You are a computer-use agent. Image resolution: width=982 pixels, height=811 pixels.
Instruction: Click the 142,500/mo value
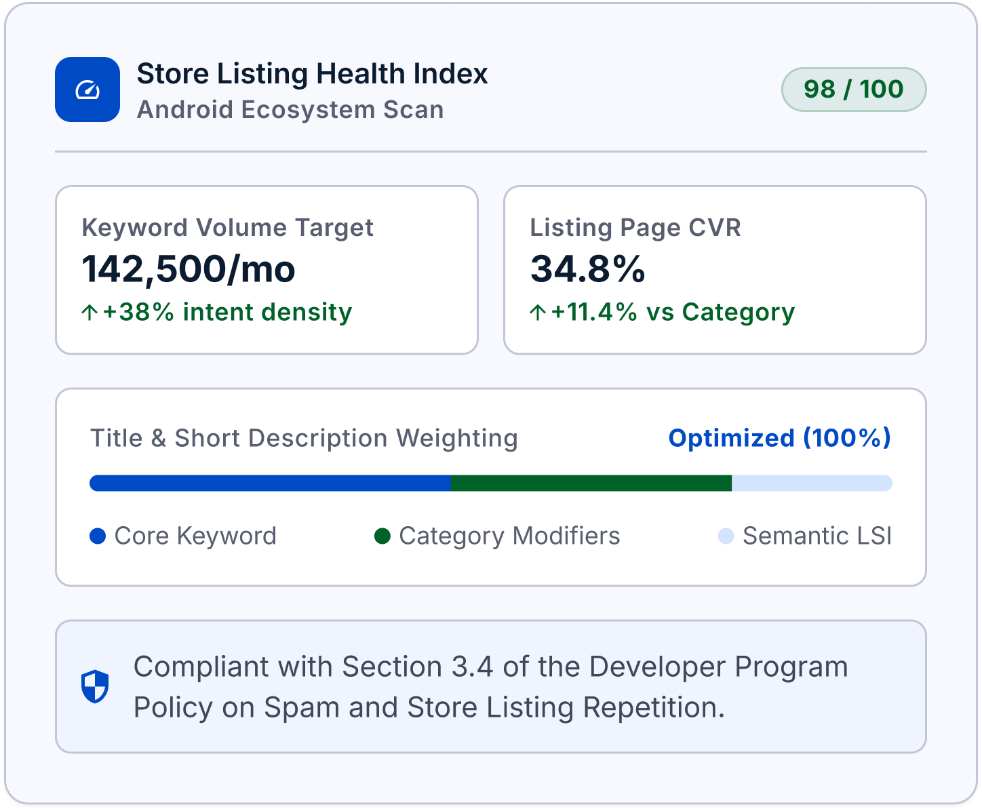(x=189, y=269)
